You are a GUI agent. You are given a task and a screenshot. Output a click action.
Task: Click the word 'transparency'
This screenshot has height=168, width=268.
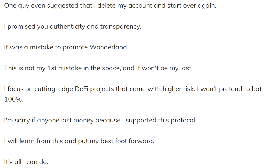pyautogui.click(x=120, y=27)
